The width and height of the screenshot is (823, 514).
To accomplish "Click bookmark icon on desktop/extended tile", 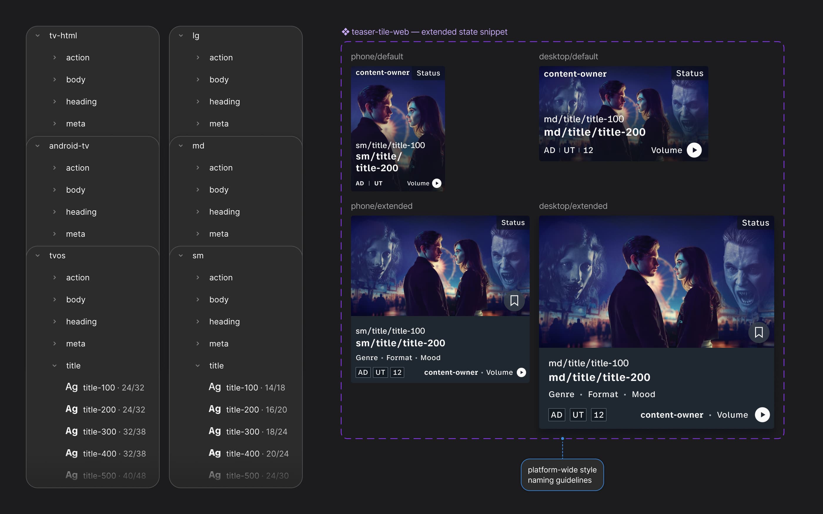I will pyautogui.click(x=758, y=332).
